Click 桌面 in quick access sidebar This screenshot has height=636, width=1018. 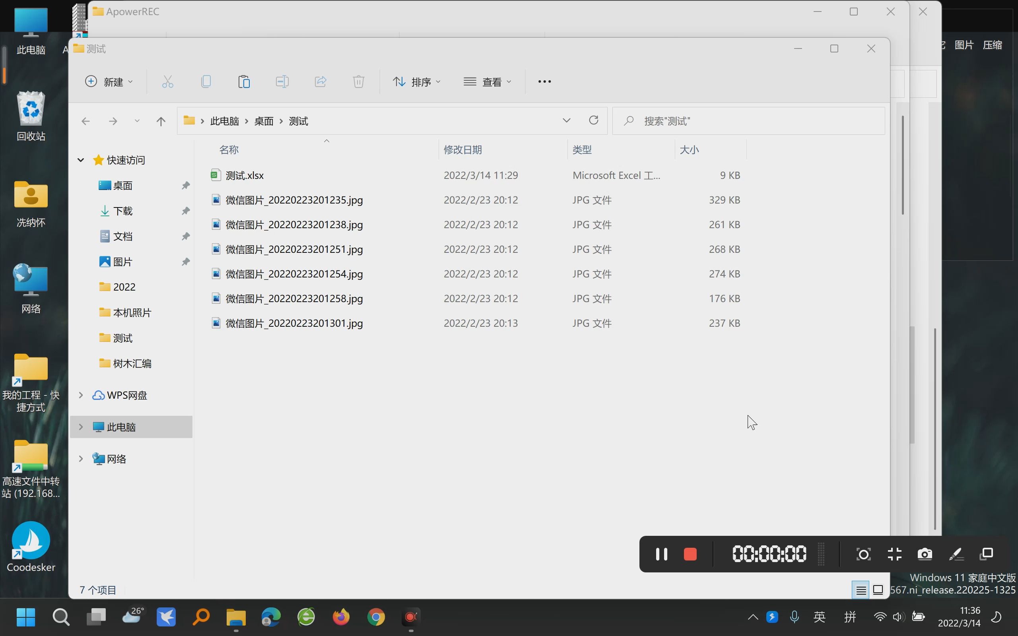point(122,185)
